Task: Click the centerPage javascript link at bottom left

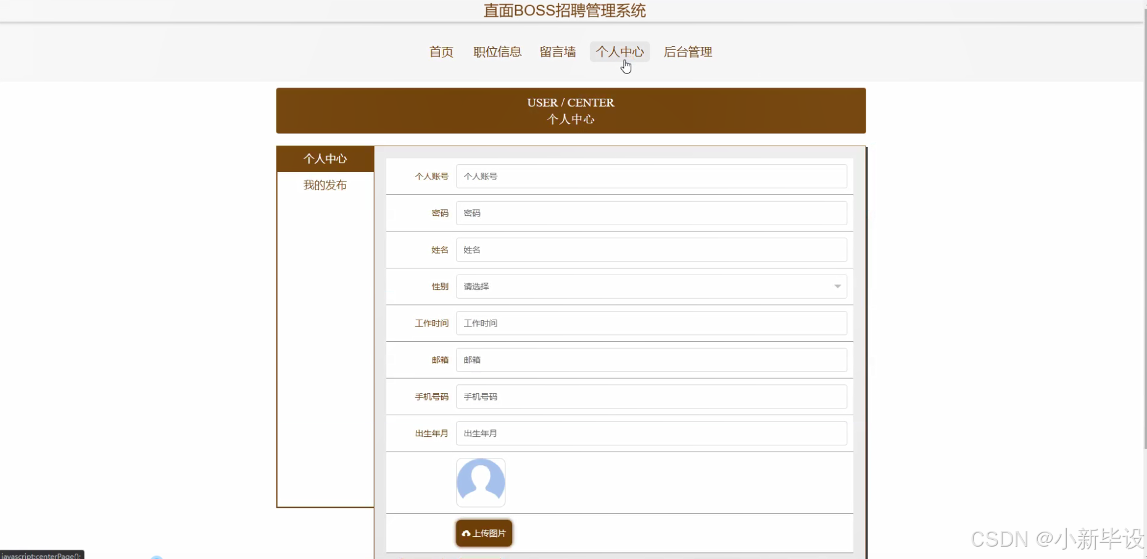Action: (x=40, y=555)
